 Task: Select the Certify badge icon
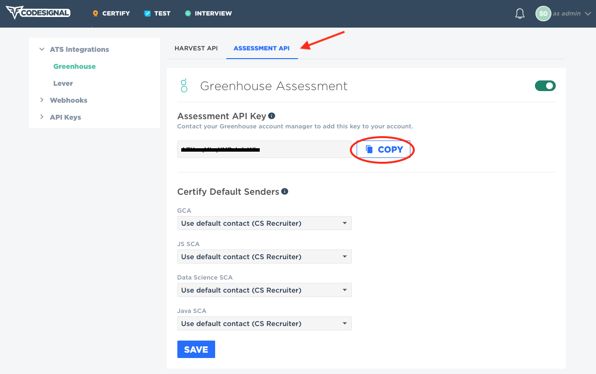[95, 13]
